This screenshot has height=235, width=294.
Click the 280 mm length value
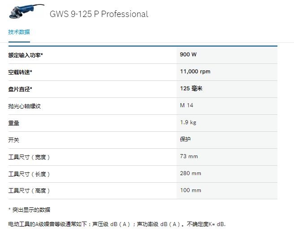coord(190,173)
